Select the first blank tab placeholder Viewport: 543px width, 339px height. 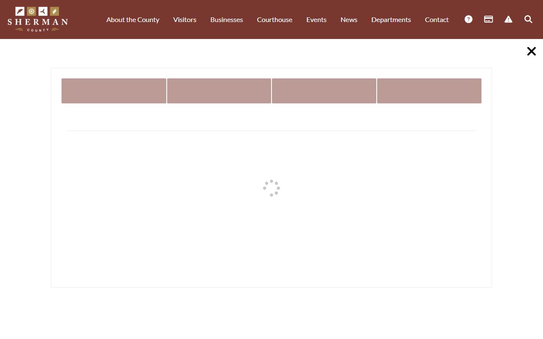pos(114,91)
